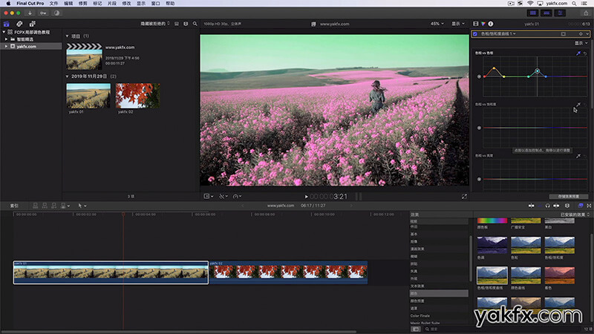Screen dimensions: 594x334
Task: Play the viewer playback button
Action: (x=306, y=197)
